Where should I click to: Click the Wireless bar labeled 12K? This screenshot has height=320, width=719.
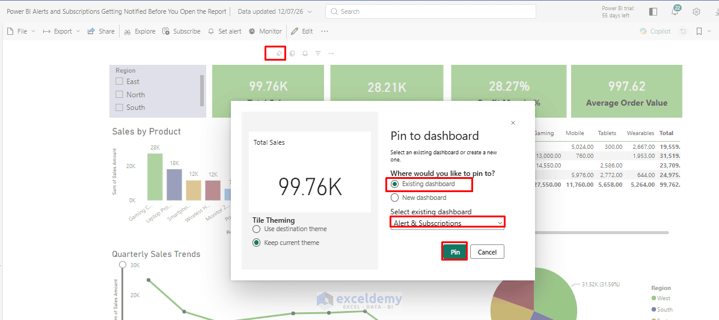click(x=213, y=190)
